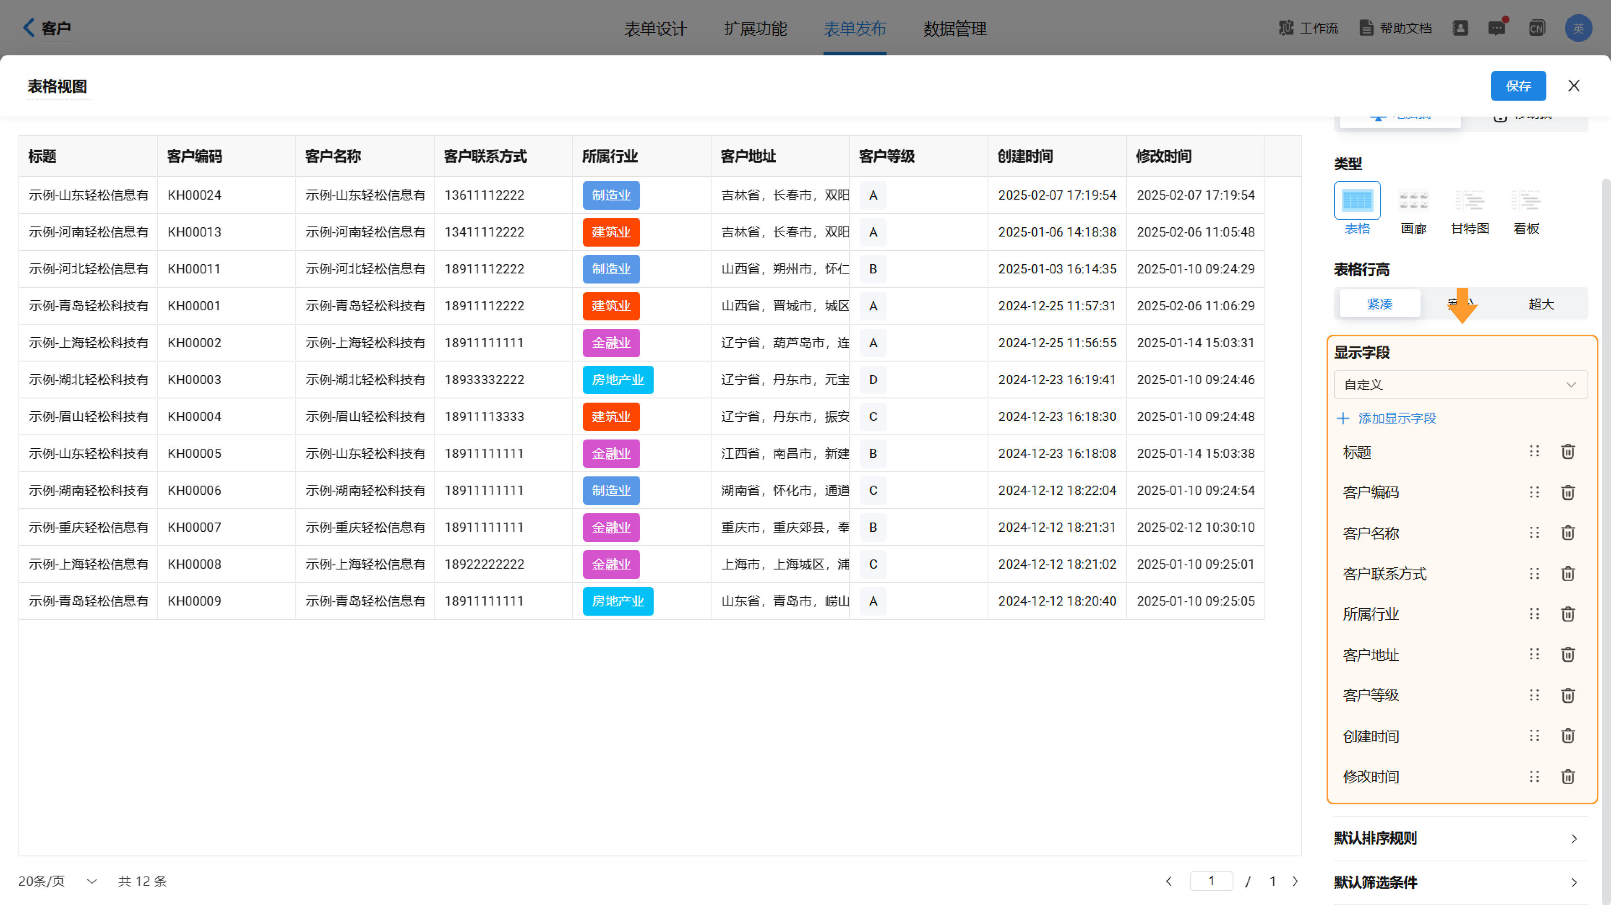Image resolution: width=1611 pixels, height=905 pixels.
Task: Delete the 创建时间 display field
Action: pos(1568,736)
